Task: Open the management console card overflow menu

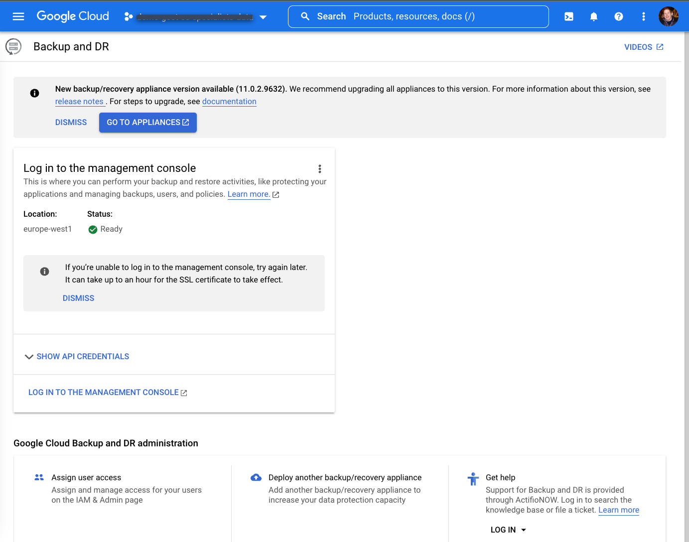Action: [x=319, y=169]
